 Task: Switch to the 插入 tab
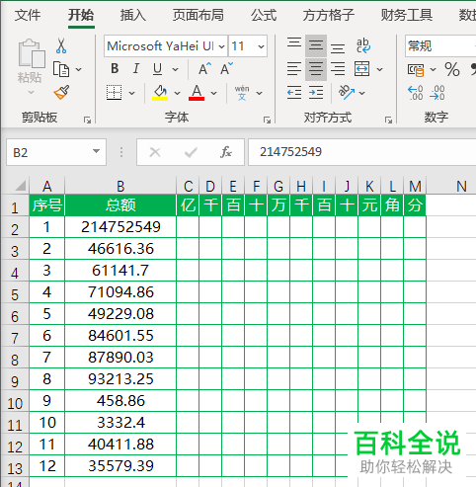(x=132, y=15)
